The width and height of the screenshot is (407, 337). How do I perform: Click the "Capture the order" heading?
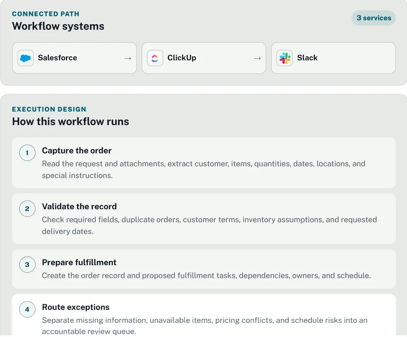(77, 151)
